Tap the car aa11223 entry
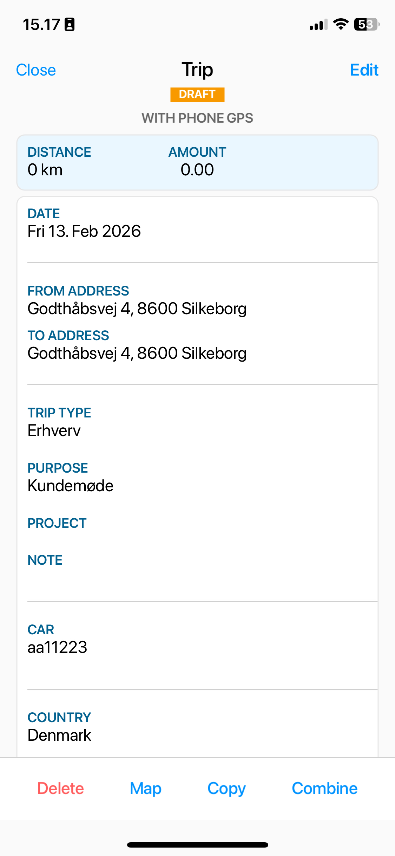 57,647
